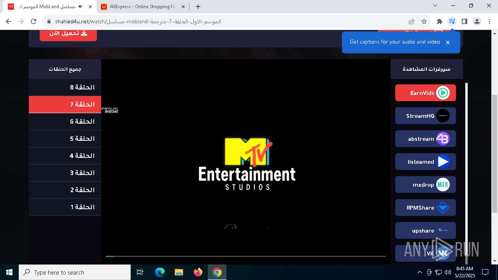Click the RPMShare blue diamond icon
The image size is (498, 280).
[x=443, y=208]
